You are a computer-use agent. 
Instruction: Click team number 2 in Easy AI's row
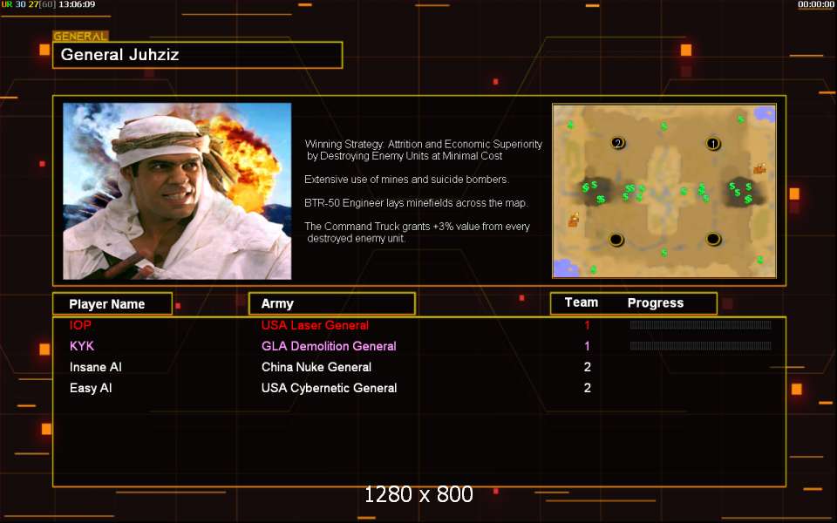[587, 388]
